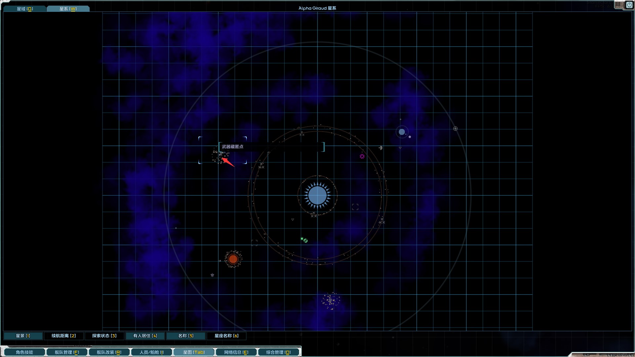635x357 pixels.
Task: Select the grey star marker below orange planet
Action: [212, 275]
